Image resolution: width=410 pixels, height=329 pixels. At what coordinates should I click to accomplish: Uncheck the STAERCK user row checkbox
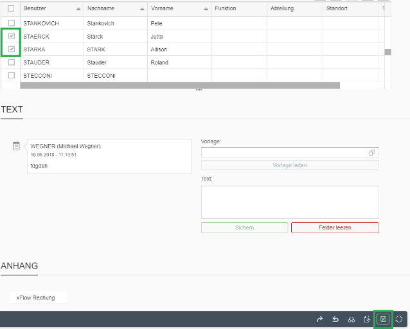pos(12,37)
